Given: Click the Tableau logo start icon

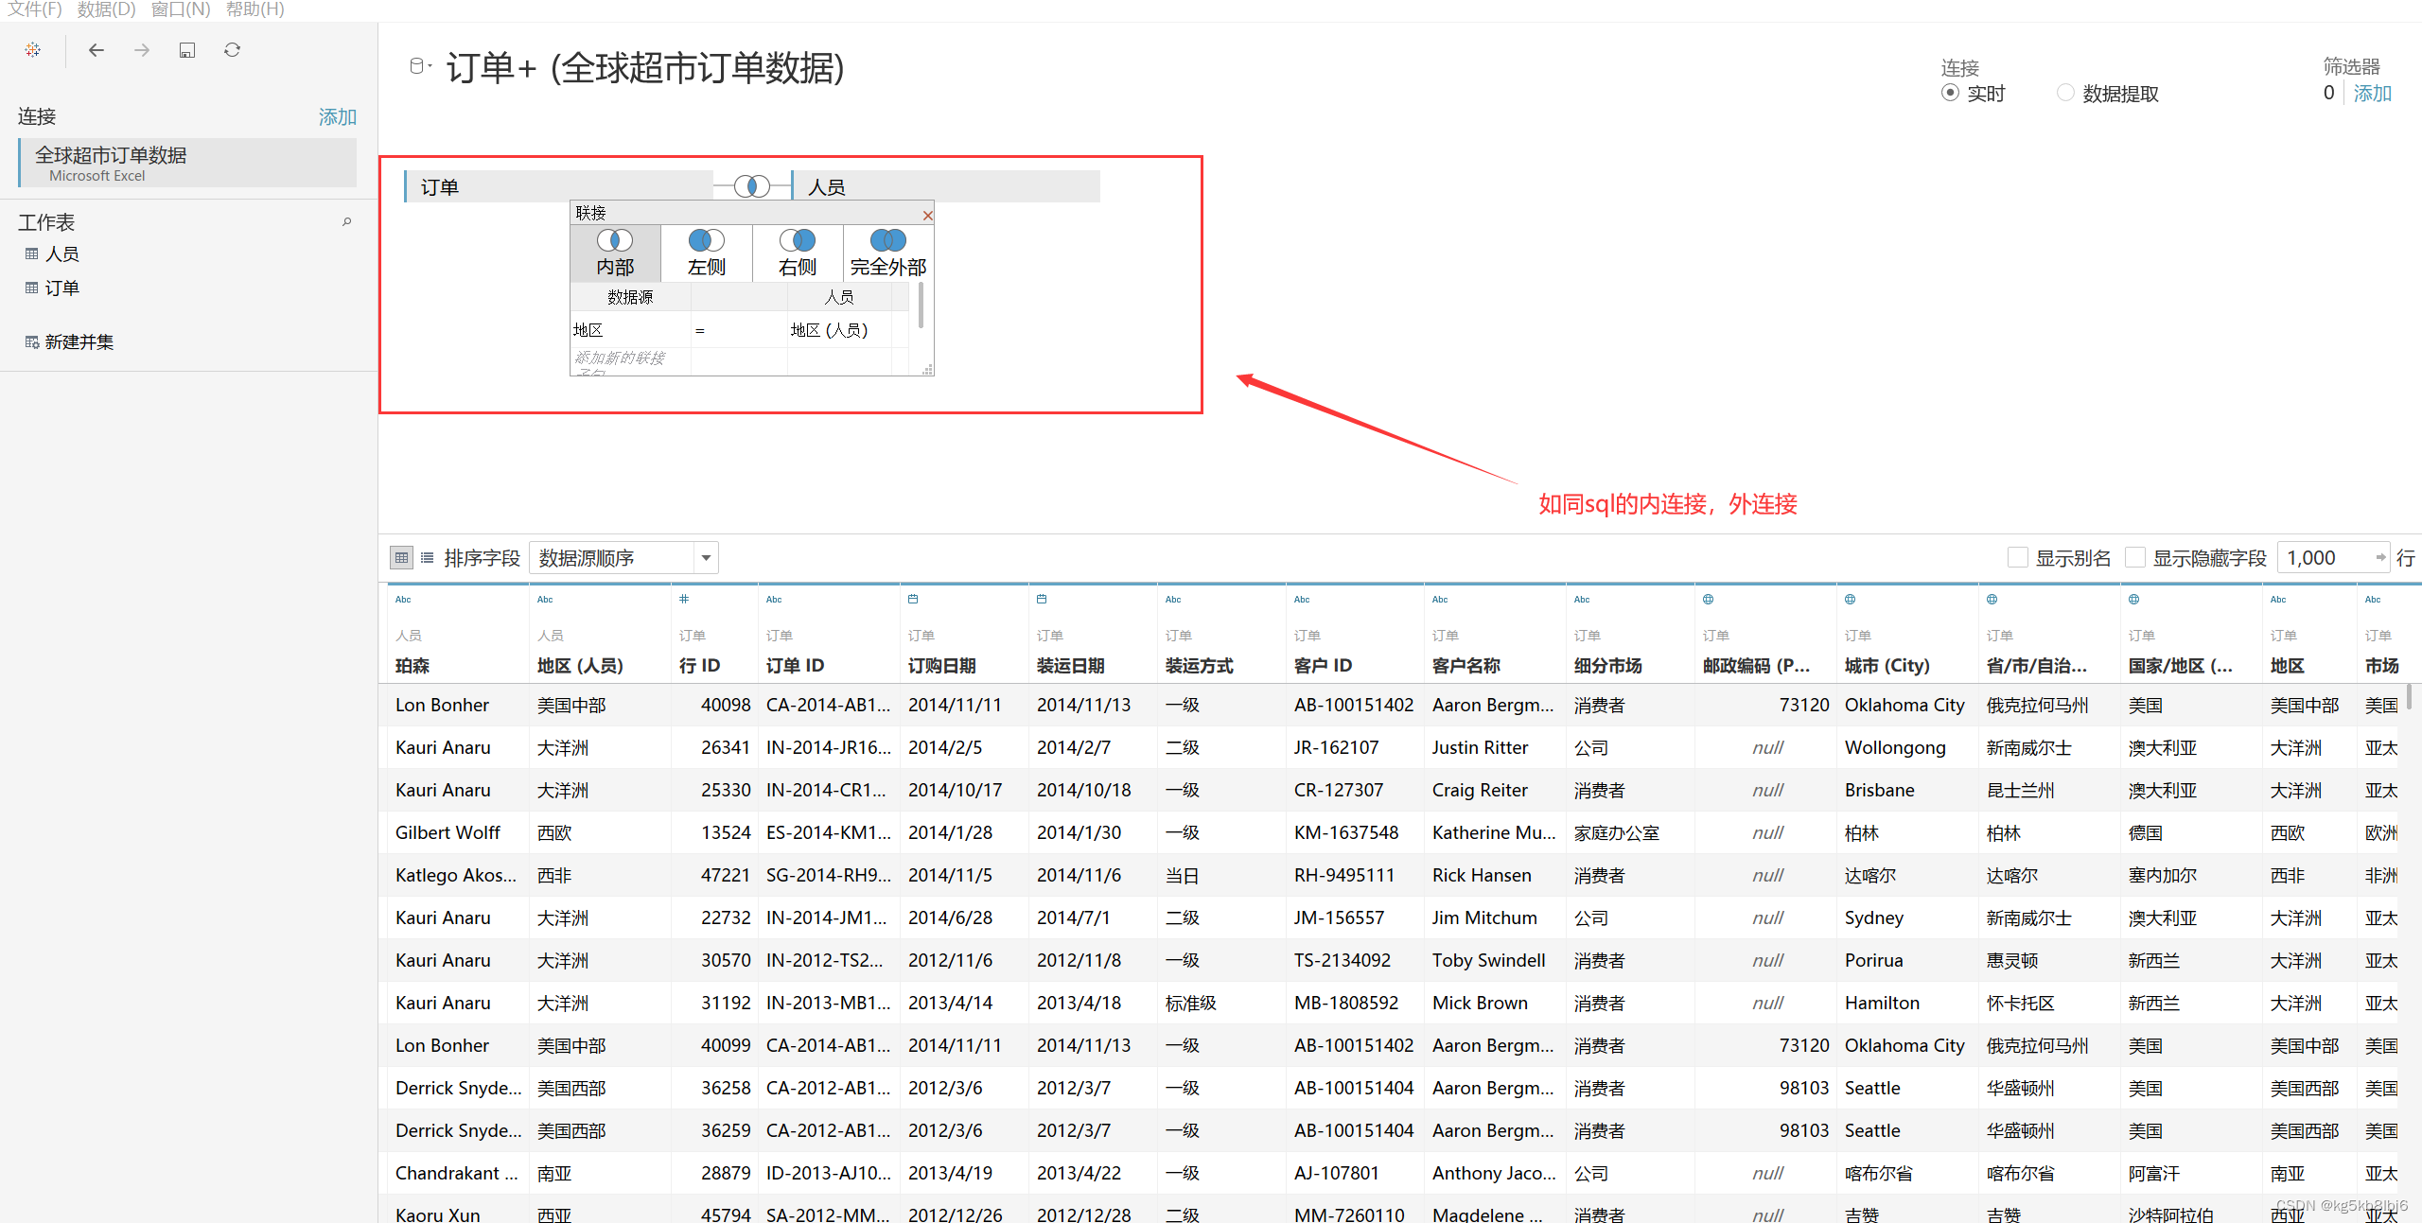Looking at the screenshot, I should (x=33, y=50).
